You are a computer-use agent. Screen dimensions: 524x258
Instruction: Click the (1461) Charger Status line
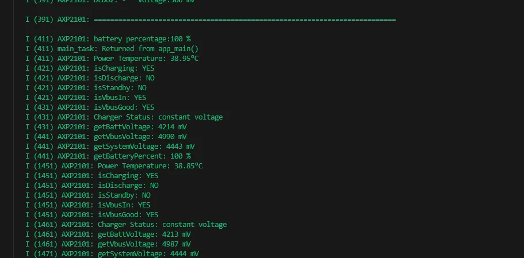(x=127, y=225)
